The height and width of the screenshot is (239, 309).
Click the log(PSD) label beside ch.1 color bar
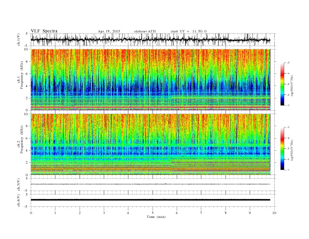(x=292, y=85)
